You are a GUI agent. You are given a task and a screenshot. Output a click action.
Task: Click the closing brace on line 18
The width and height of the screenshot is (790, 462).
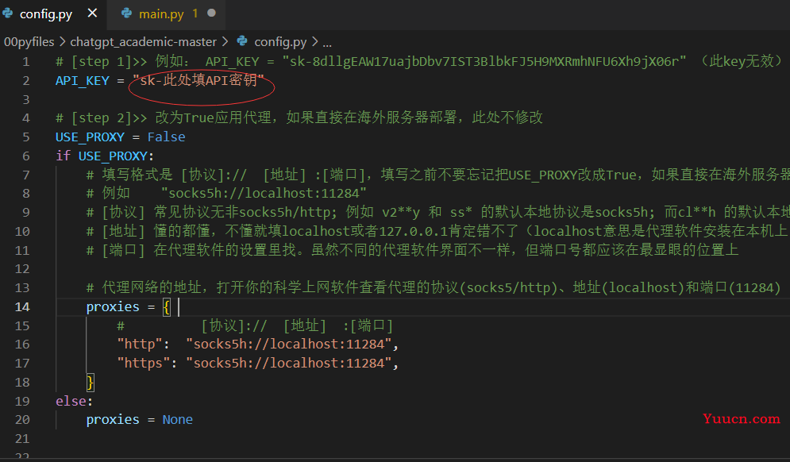click(x=91, y=383)
